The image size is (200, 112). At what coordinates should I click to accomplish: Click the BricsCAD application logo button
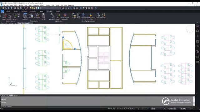[x=2, y=11]
